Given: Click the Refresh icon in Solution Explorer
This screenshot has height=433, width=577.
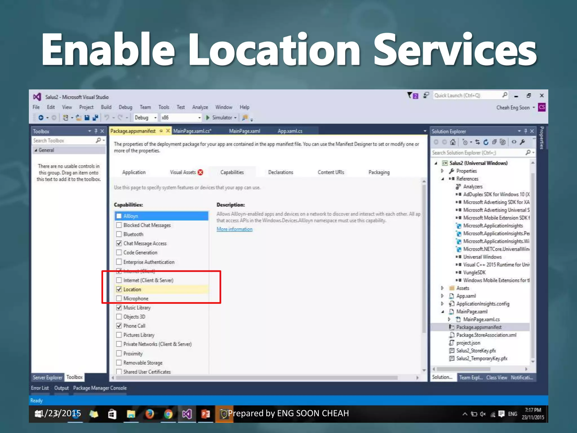Looking at the screenshot, I should pos(486,142).
